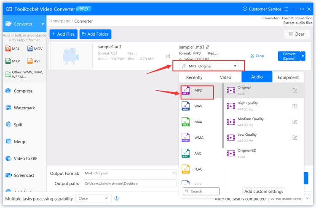Choose the Original-(2) preset
This screenshot has width=316, height=208.
pyautogui.click(x=264, y=153)
